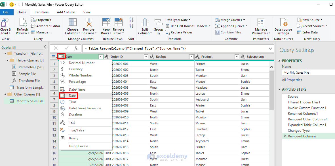
Task: Click the Group By icon
Action: point(158,23)
